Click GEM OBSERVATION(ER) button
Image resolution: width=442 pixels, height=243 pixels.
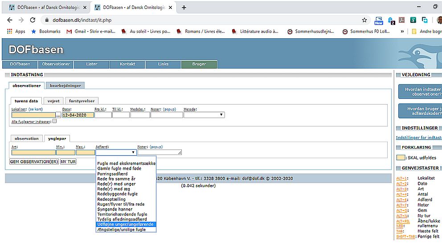[x=34, y=162]
